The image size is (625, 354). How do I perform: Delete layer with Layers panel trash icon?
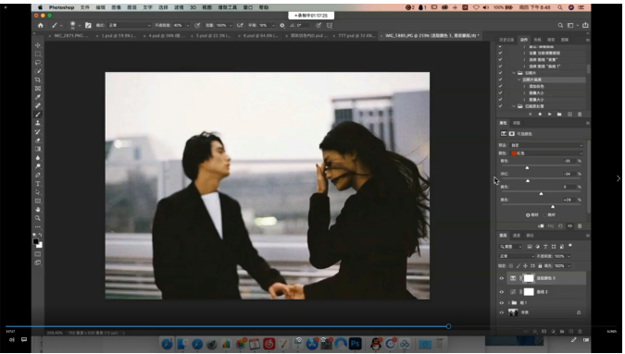click(x=580, y=331)
